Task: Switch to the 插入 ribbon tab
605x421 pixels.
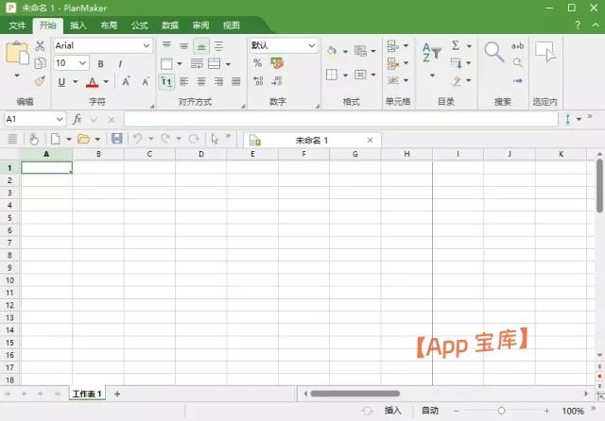Action: tap(78, 25)
